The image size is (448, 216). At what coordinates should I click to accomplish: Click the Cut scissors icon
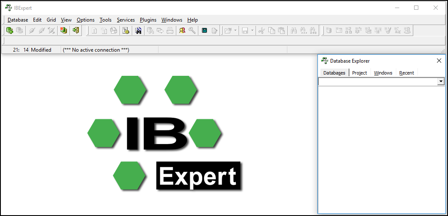[x=261, y=30]
